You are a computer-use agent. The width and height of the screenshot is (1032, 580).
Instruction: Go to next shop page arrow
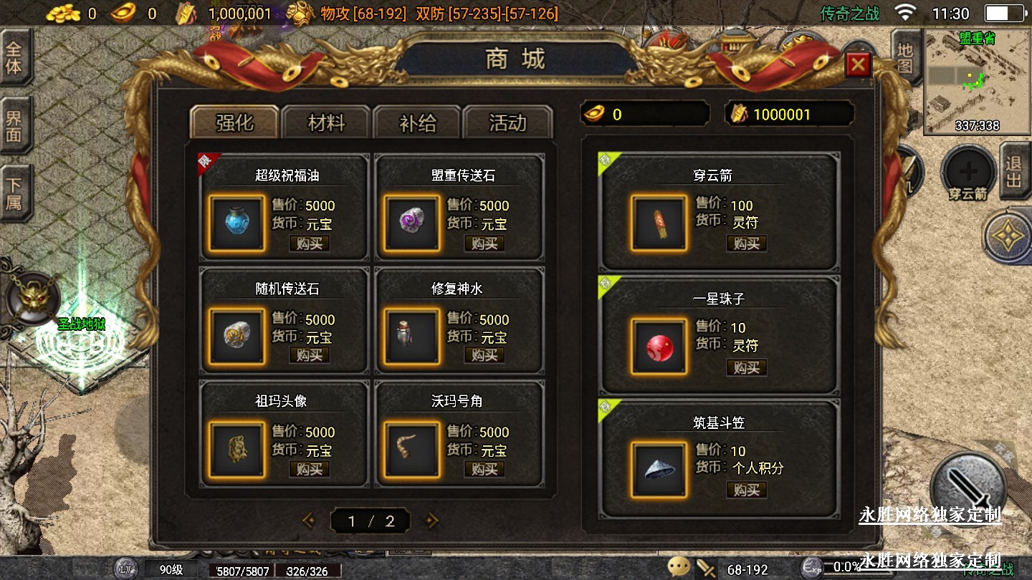432,521
